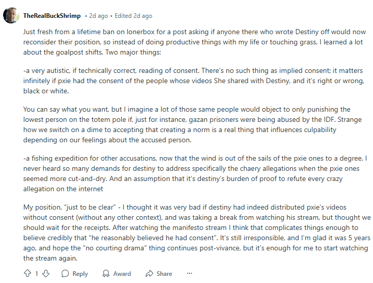Click the 'You can say what you want' paragraph
This screenshot has height=283, width=373.
[x=193, y=124]
